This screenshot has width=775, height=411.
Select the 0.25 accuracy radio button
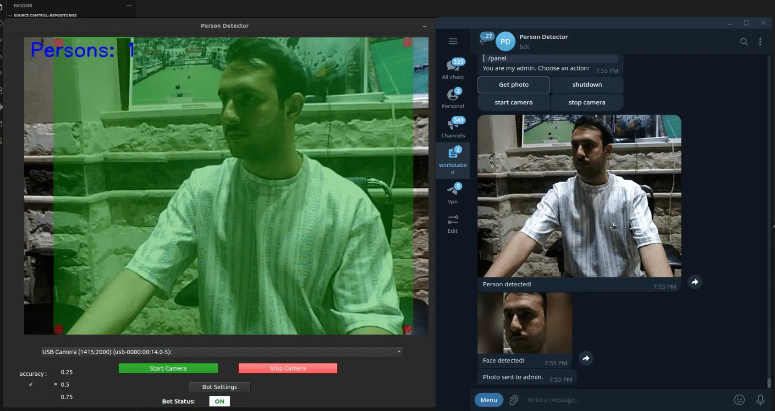[56, 372]
